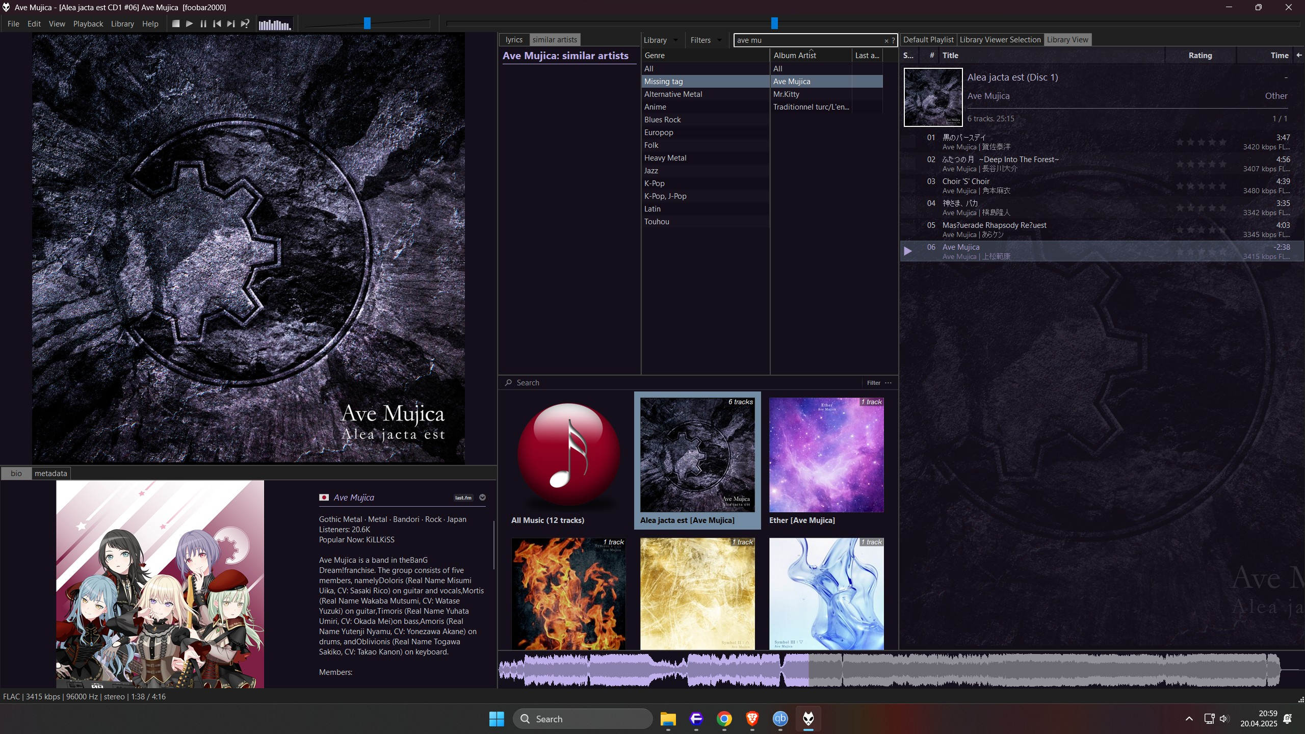
Task: Skip to next track
Action: [x=231, y=23]
